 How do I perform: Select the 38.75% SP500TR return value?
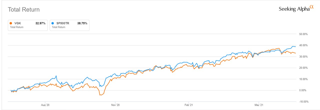[82, 23]
